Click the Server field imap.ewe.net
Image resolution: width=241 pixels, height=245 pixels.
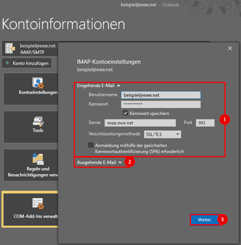click(140, 123)
